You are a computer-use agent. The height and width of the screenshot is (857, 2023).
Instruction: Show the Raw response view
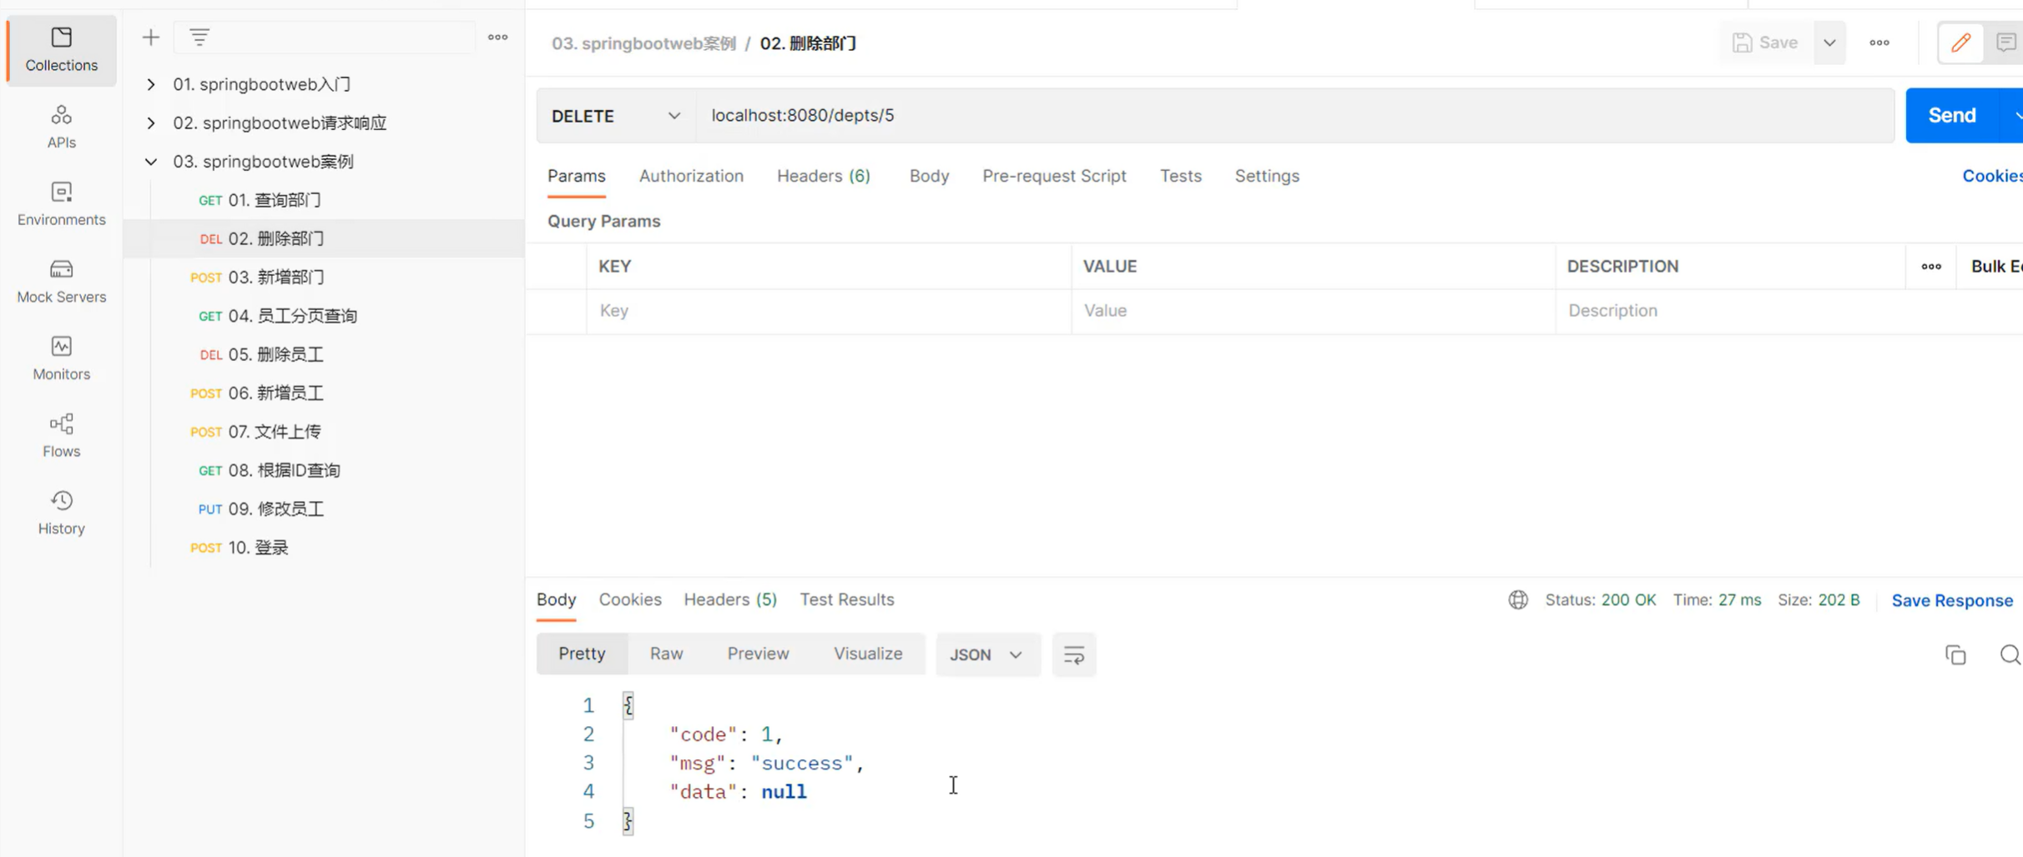[666, 654]
